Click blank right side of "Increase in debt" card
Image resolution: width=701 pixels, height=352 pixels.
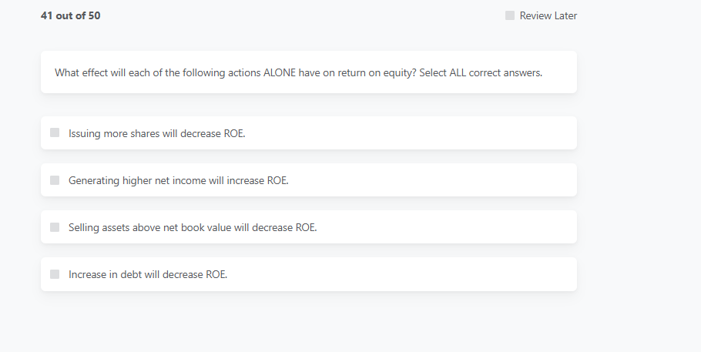[462, 274]
